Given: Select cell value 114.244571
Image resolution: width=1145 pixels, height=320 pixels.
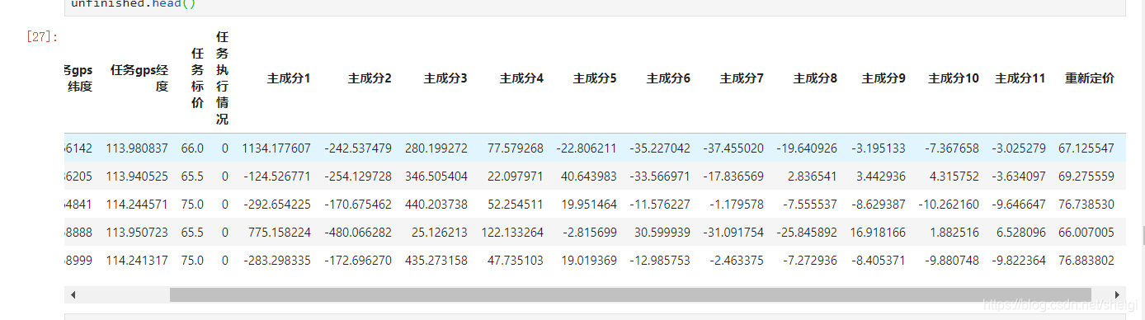Looking at the screenshot, I should (x=137, y=205).
